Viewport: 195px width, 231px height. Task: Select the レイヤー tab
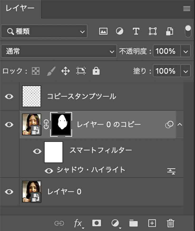coord(20,8)
